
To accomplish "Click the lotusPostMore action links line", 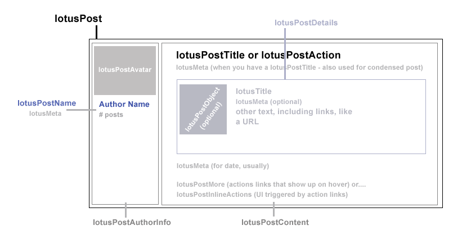I will pyautogui.click(x=271, y=184).
